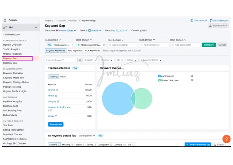Open the first Root domain dropdown
233x165 pixels.
(x=53, y=40)
